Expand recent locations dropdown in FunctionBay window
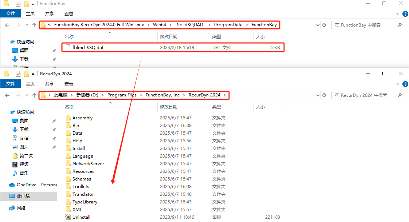The height and width of the screenshot is (222, 409). [x=27, y=25]
